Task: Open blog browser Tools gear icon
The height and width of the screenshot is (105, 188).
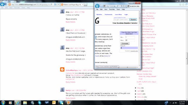Action: tap(186, 4)
